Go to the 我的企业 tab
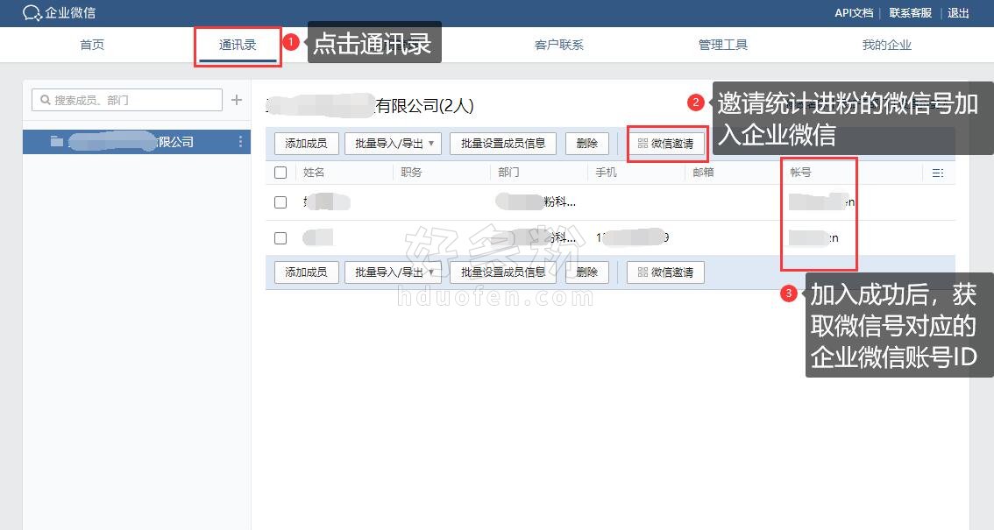This screenshot has width=994, height=530. point(886,45)
